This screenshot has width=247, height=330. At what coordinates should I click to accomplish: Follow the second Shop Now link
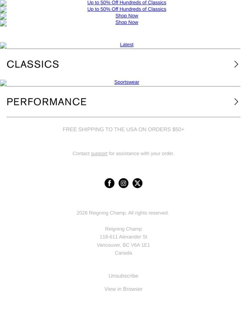click(127, 22)
